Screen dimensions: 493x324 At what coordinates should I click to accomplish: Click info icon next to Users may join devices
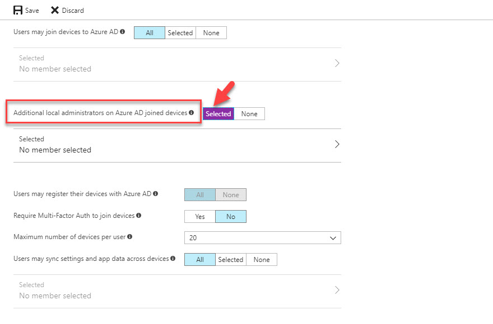[x=123, y=32]
